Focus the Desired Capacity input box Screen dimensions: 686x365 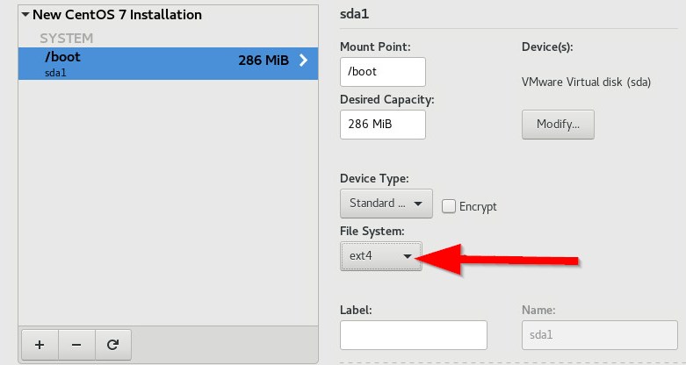tap(382, 125)
